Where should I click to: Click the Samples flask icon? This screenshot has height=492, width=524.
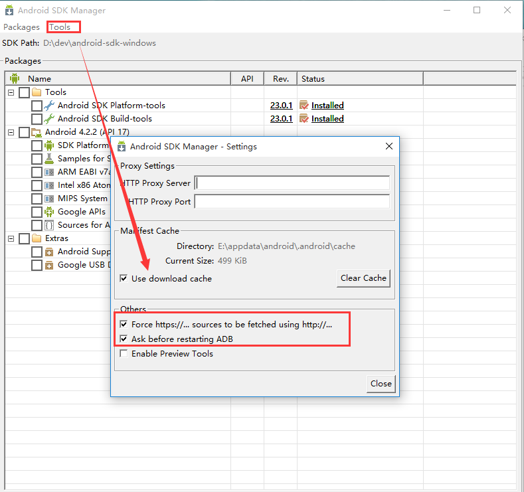[x=49, y=159]
